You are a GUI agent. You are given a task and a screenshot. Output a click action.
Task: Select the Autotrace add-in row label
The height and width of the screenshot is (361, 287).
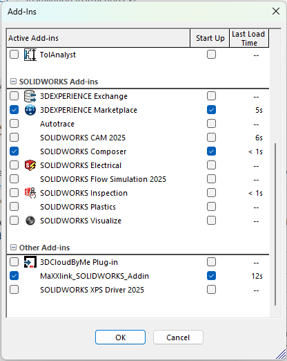coord(57,124)
